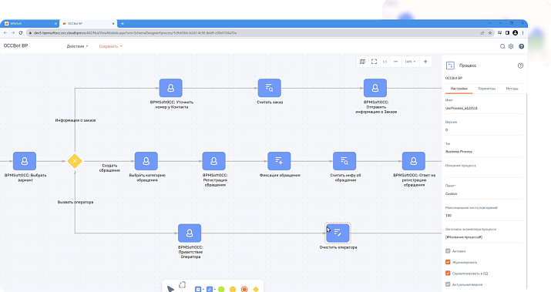The height and width of the screenshot is (292, 551).
Task: Click the process title instance caption field
Action: click(483, 237)
